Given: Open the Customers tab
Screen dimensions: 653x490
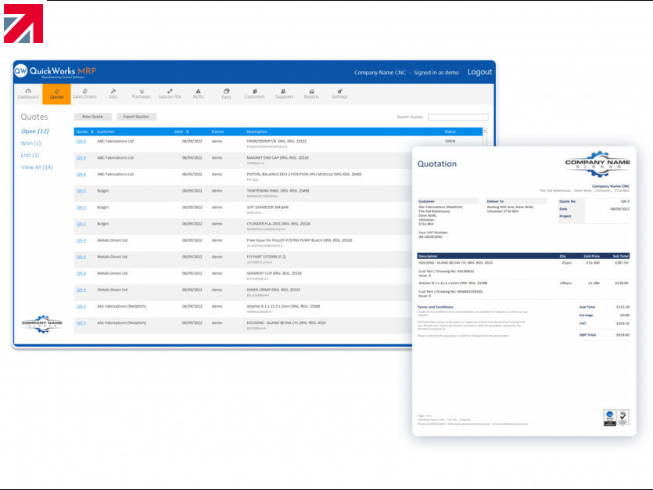Looking at the screenshot, I should (255, 94).
